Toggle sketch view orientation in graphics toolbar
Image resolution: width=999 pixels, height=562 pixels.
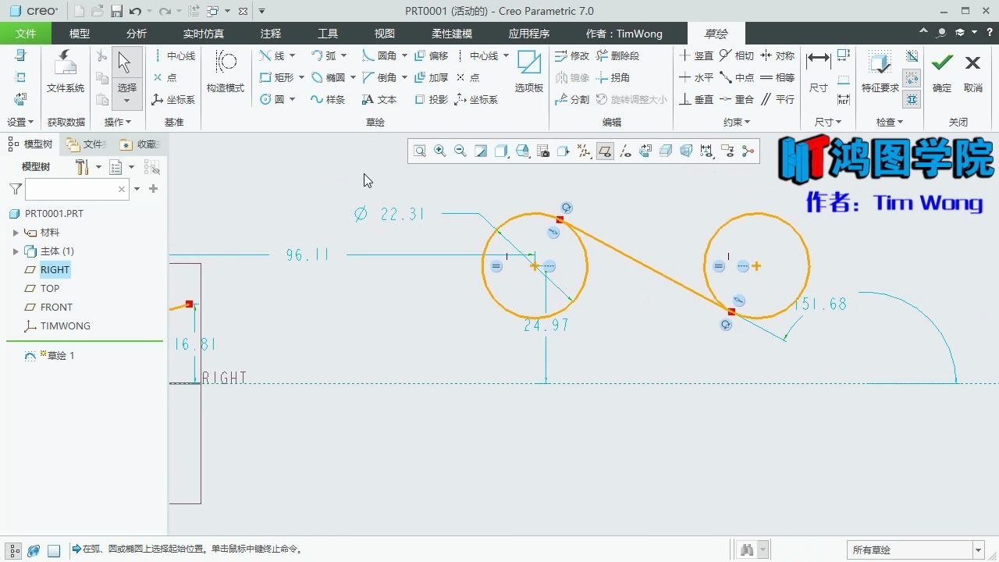(645, 151)
